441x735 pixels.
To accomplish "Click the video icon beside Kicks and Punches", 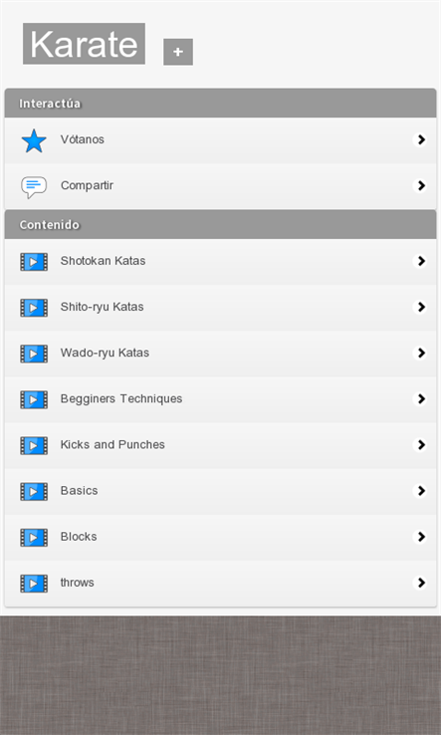I will tap(34, 445).
